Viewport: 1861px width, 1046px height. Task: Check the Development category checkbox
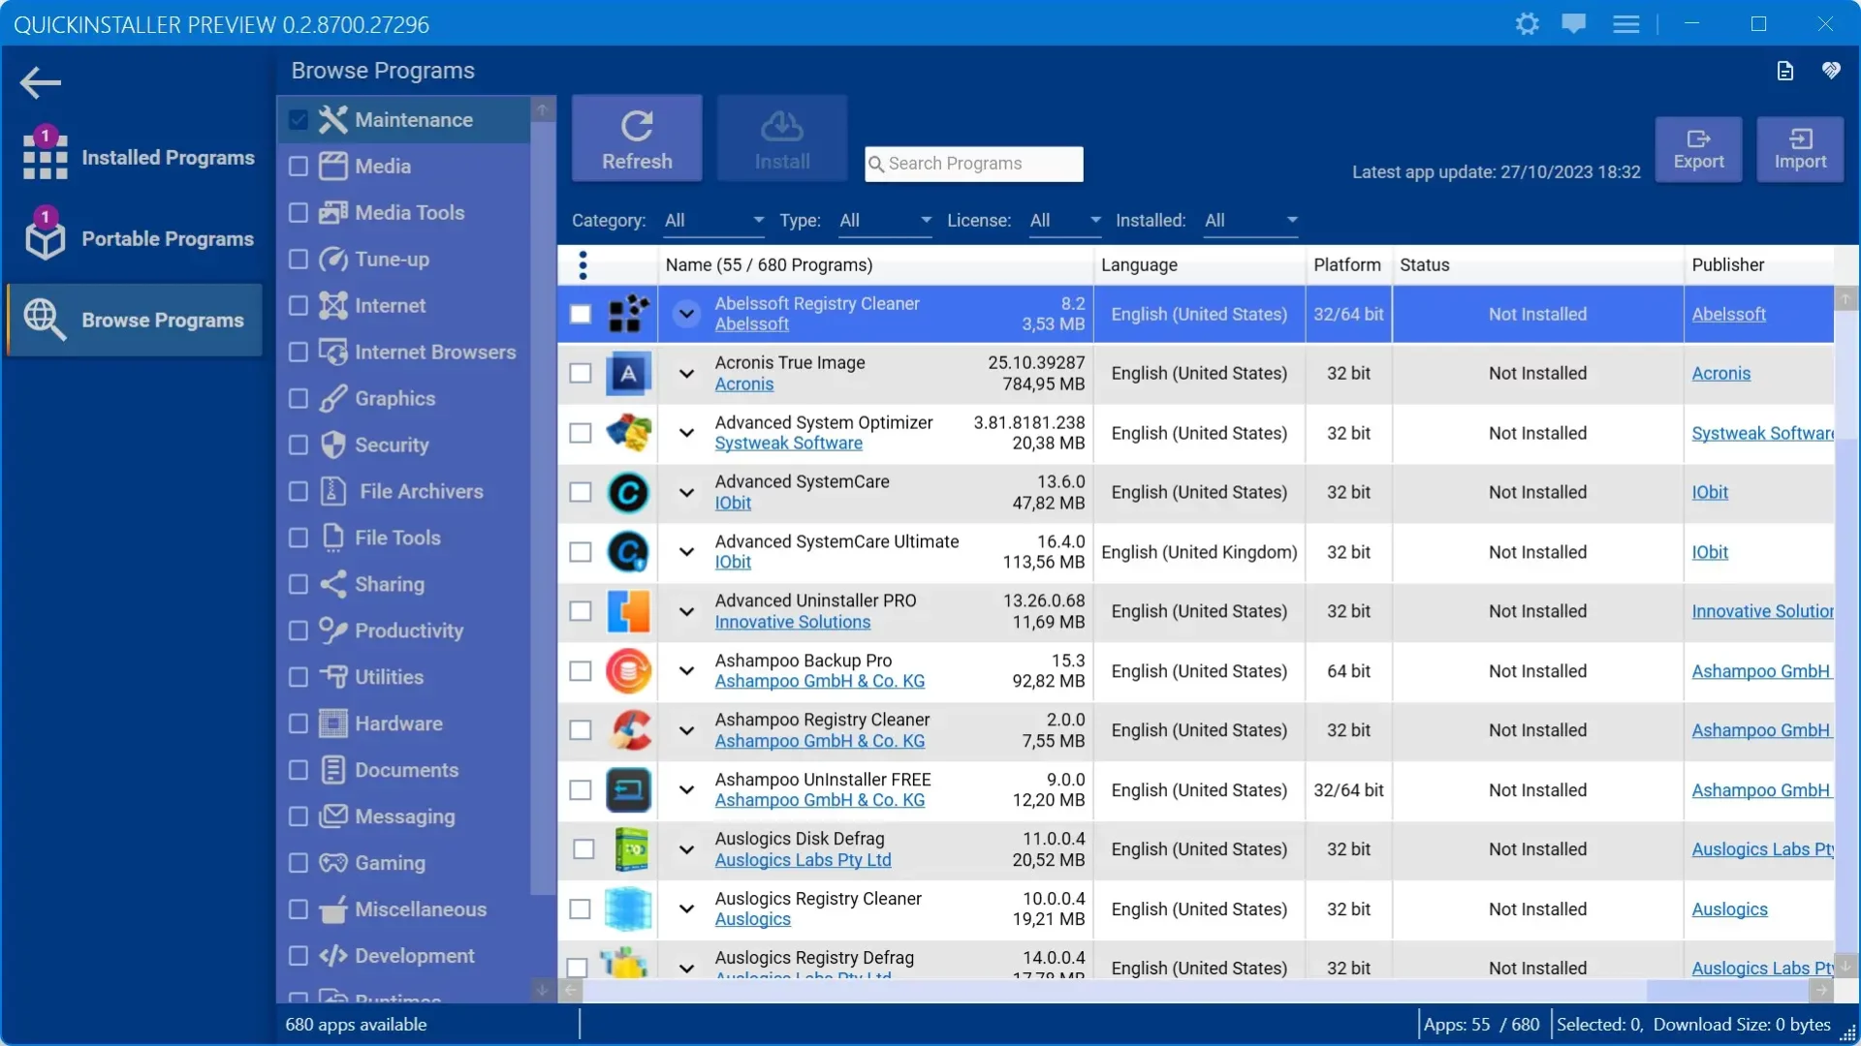(x=299, y=957)
